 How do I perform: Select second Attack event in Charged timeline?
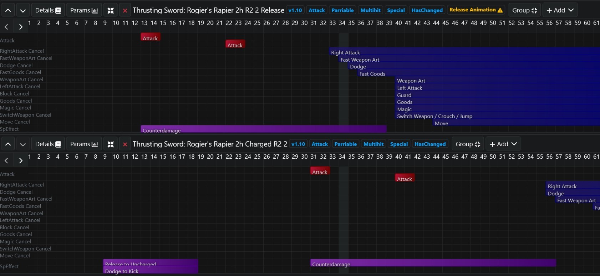405,178
